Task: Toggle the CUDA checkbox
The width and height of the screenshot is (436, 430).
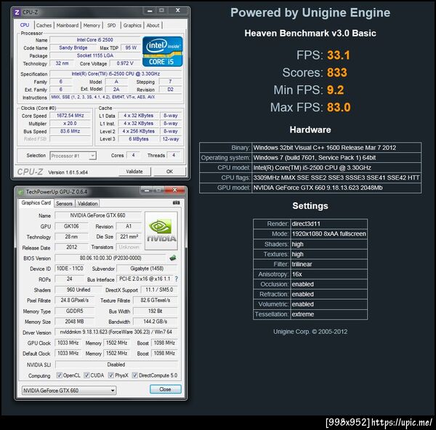Action: tap(86, 375)
